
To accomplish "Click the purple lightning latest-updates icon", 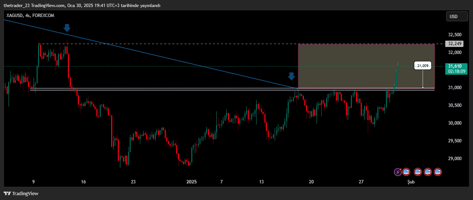I will [x=398, y=172].
